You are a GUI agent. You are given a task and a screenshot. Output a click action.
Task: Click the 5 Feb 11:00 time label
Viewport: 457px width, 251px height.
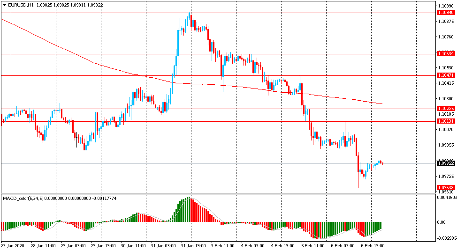(313, 246)
